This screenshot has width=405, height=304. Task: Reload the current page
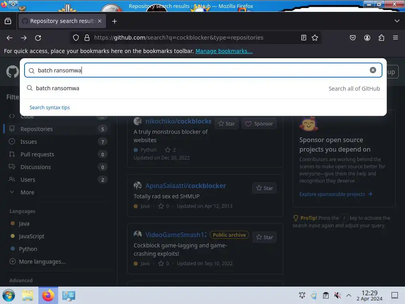click(38, 38)
